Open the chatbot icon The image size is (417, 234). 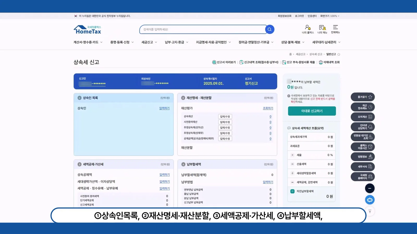click(x=370, y=200)
